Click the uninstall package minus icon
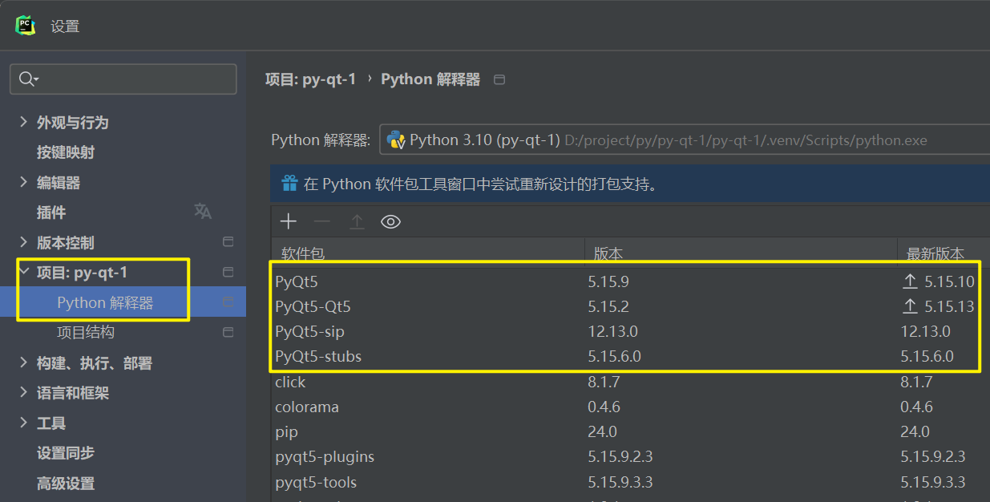The width and height of the screenshot is (990, 502). pyautogui.click(x=322, y=222)
